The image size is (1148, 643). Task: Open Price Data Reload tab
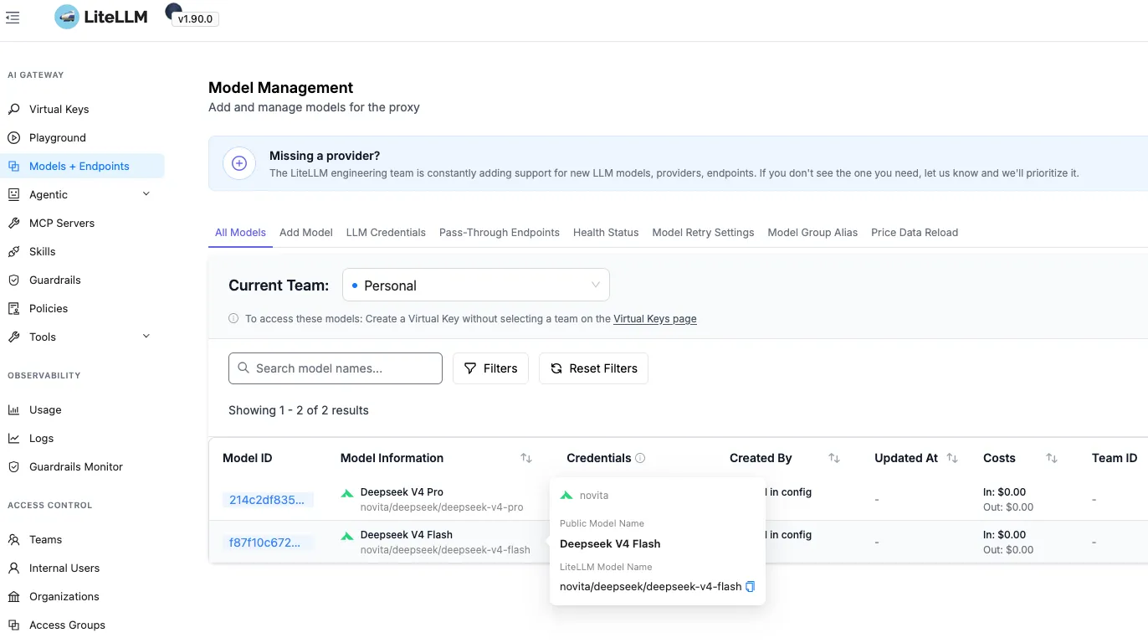tap(915, 232)
